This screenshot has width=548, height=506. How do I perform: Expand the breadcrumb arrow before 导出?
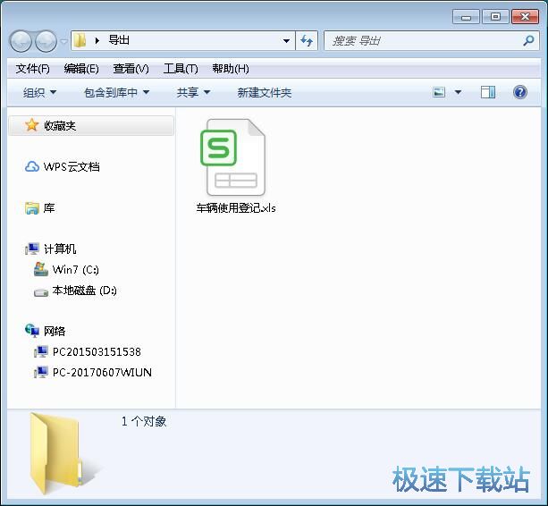97,41
